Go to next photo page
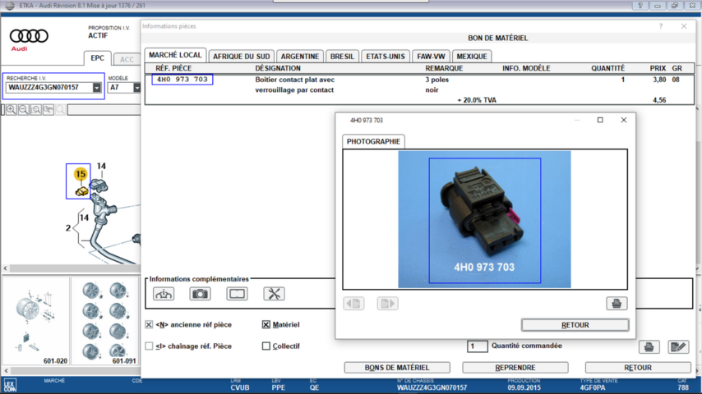The width and height of the screenshot is (702, 394). coord(387,304)
